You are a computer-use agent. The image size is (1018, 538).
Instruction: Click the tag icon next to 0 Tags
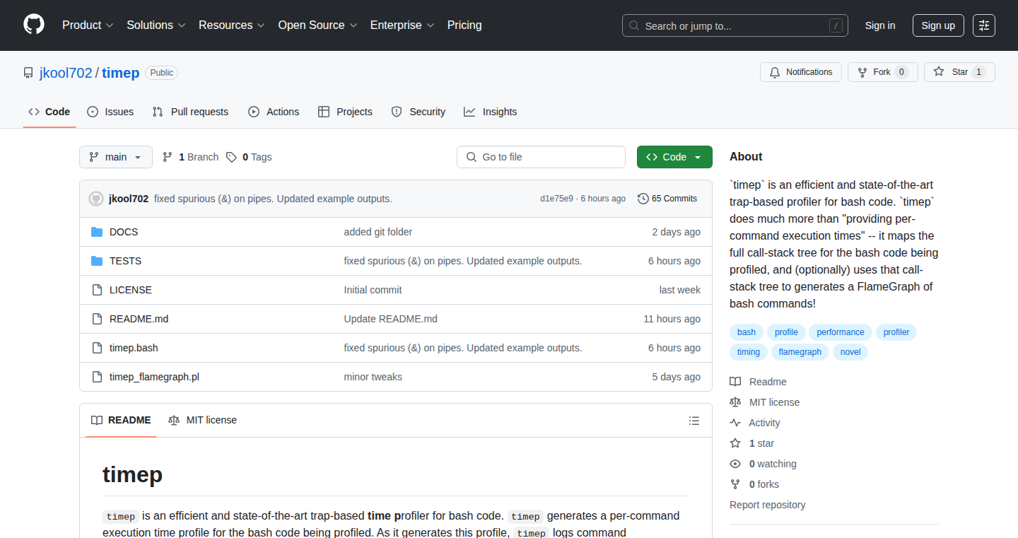click(x=231, y=157)
